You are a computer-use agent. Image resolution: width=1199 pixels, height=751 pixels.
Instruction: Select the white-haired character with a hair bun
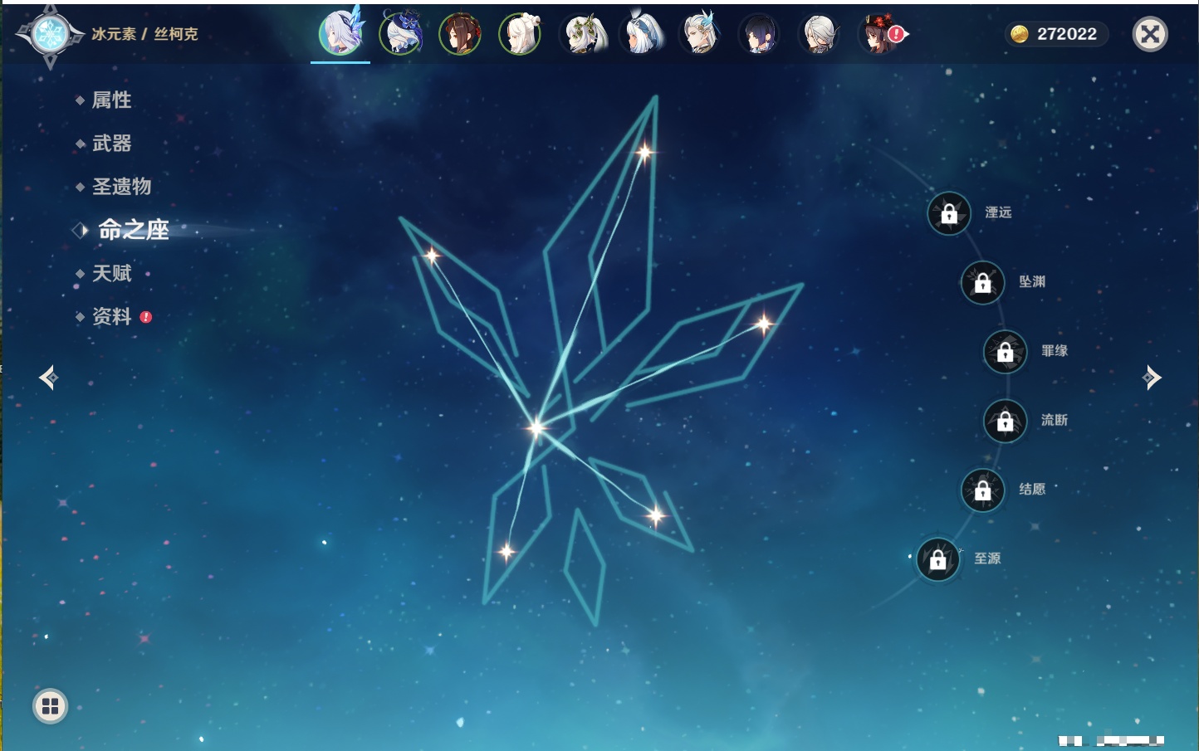[x=520, y=34]
